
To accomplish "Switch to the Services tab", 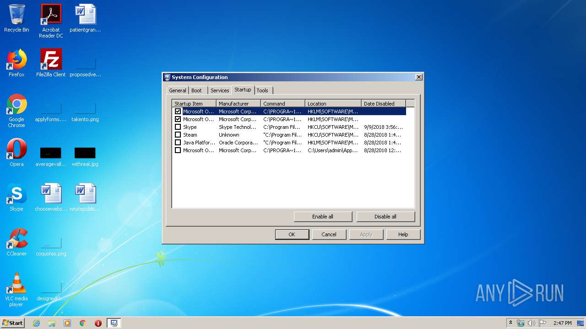I will (220, 90).
